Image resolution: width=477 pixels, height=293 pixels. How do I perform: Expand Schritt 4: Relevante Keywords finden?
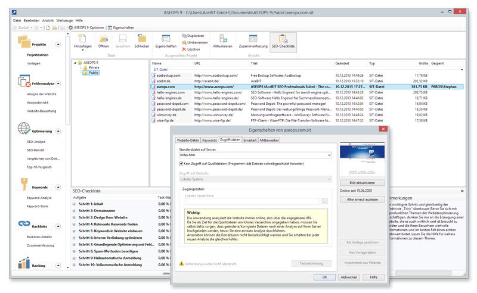pyautogui.click(x=74, y=225)
